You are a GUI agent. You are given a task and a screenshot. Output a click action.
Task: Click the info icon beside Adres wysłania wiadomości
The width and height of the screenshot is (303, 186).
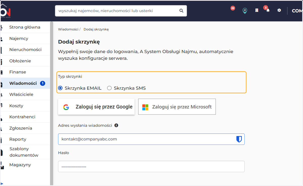116,125
